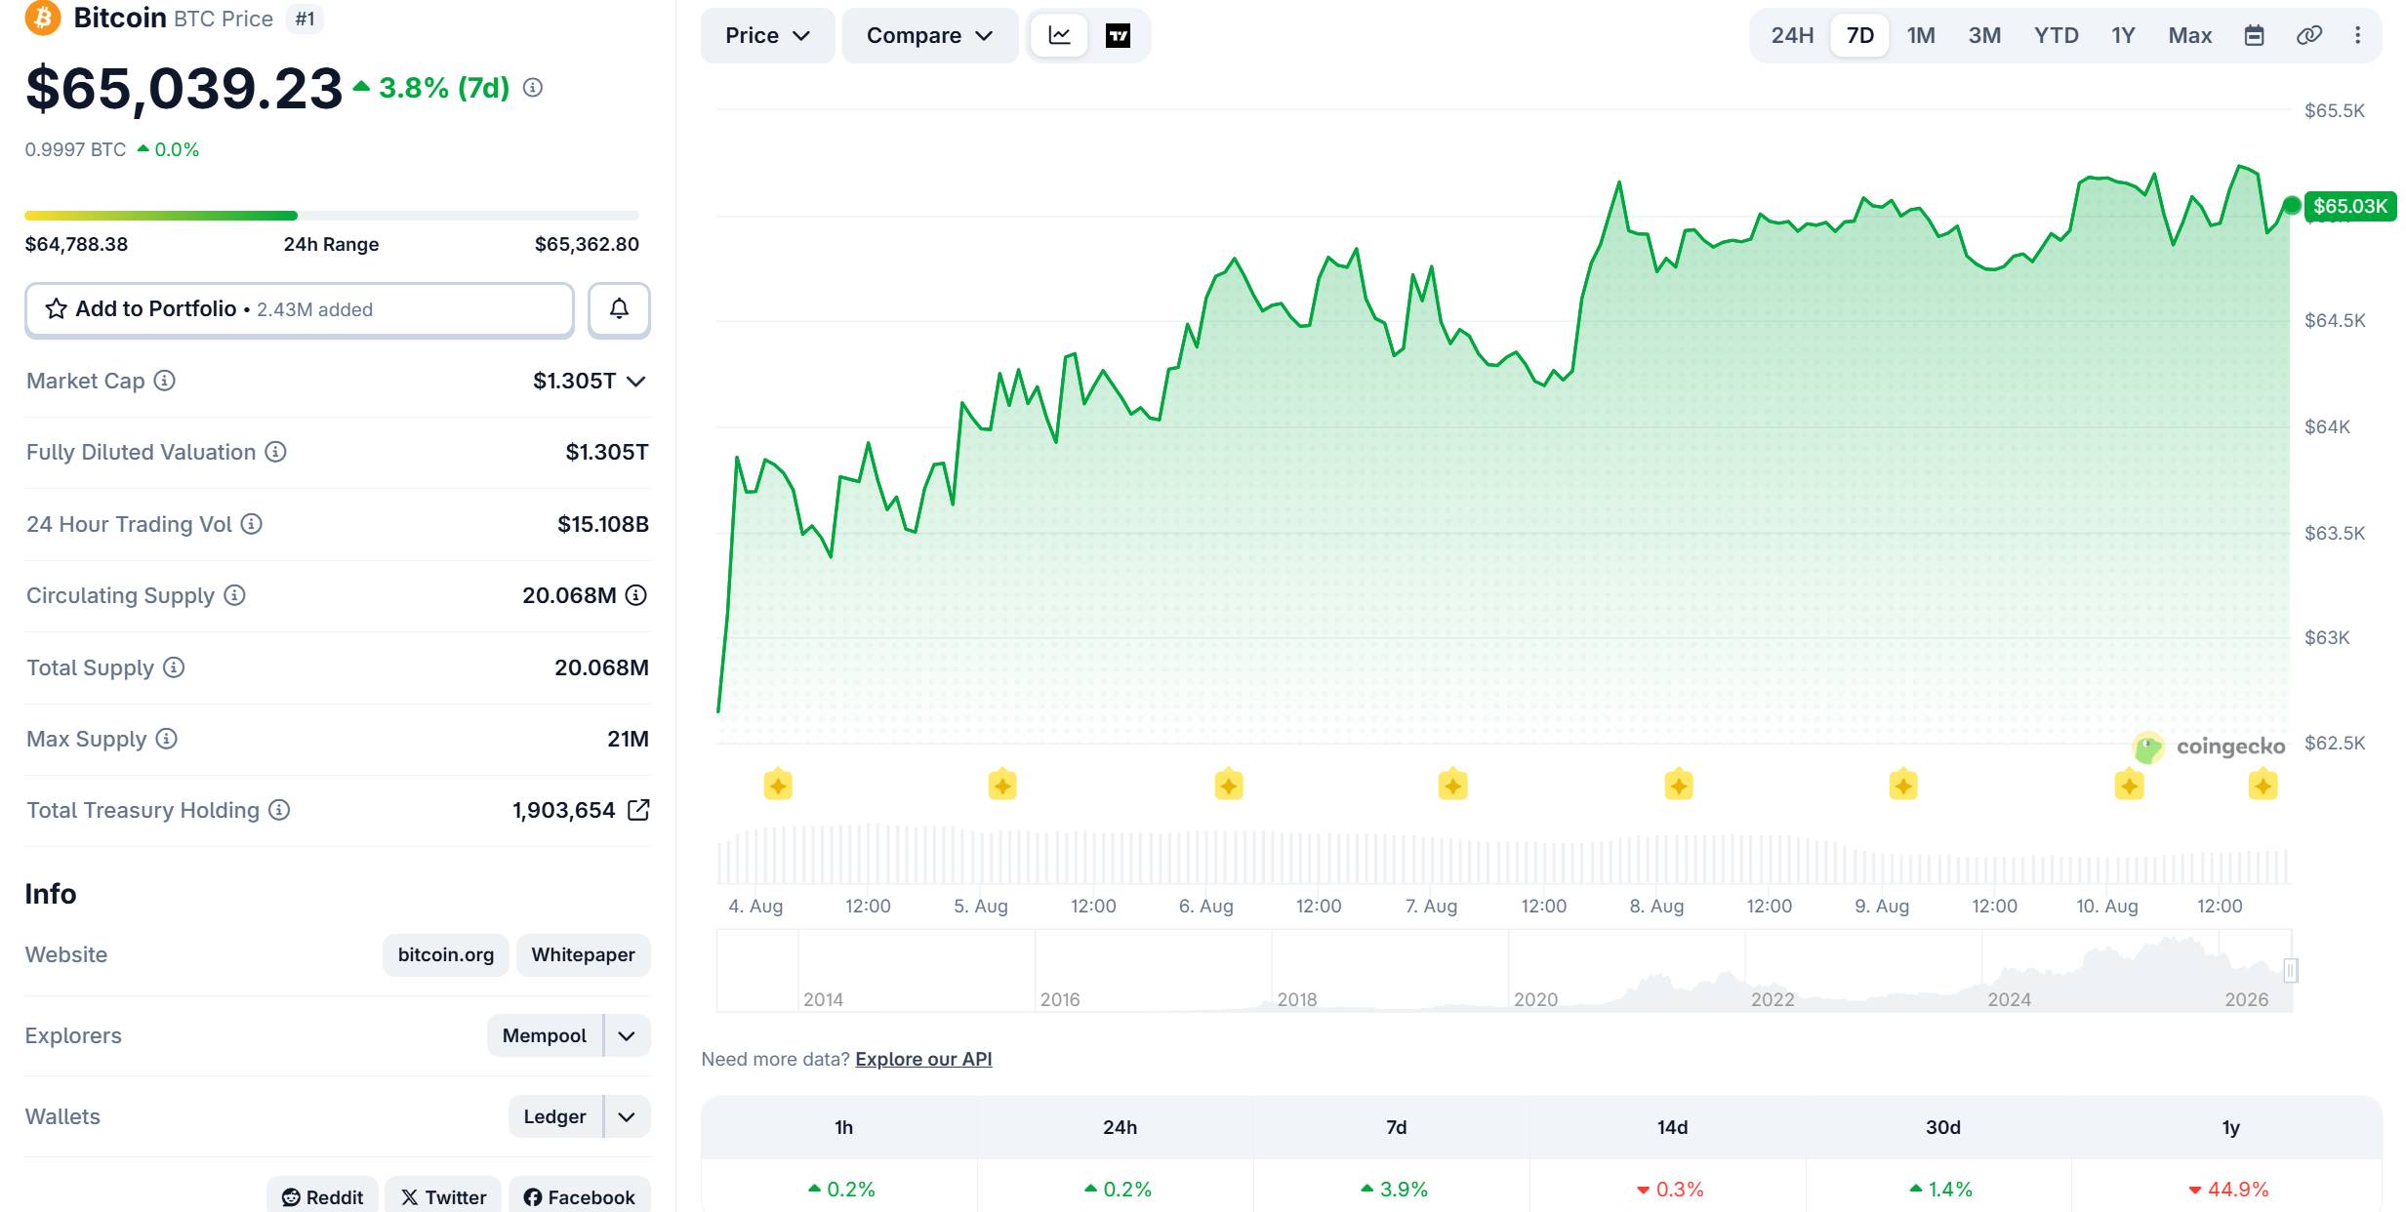Open the bitcoin.org website link
Screen dimensions: 2406x1212
pyautogui.click(x=446, y=955)
